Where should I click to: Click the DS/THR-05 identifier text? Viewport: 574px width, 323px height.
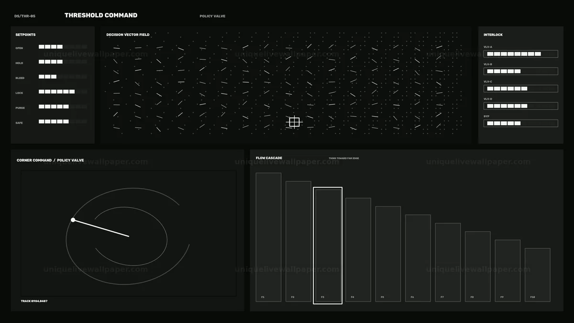[x=25, y=16]
